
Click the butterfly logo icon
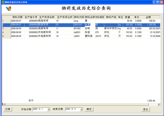(8, 8)
